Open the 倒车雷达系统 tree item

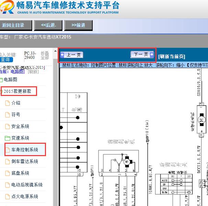click(x=25, y=161)
